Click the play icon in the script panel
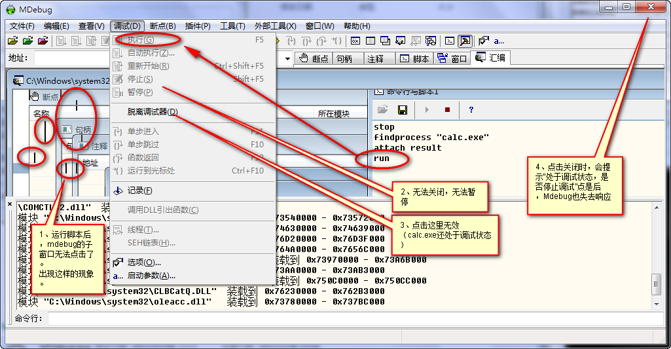Image resolution: width=671 pixels, height=349 pixels. coord(427,110)
